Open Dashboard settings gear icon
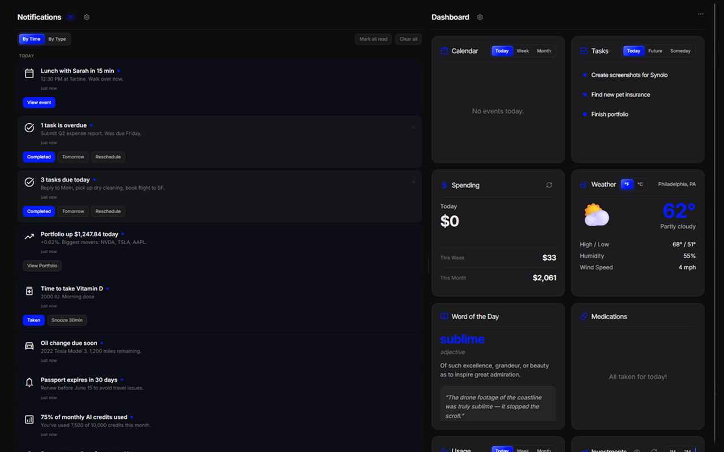The image size is (724, 452). (x=480, y=18)
